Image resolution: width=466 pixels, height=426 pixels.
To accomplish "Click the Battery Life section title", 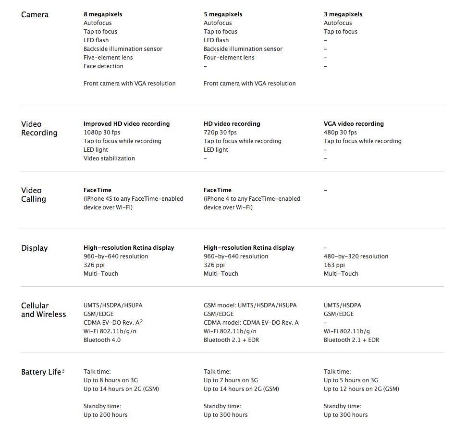I will pos(41,372).
